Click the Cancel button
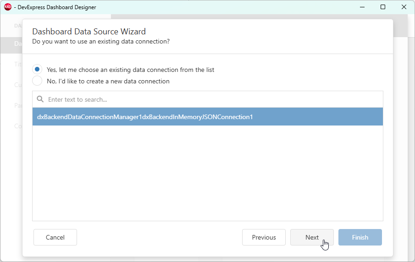 (x=55, y=237)
